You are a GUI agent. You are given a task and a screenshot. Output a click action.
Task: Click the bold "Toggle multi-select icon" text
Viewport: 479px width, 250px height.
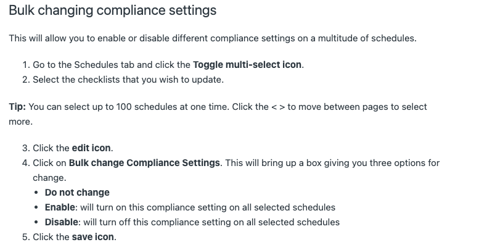pyautogui.click(x=248, y=65)
